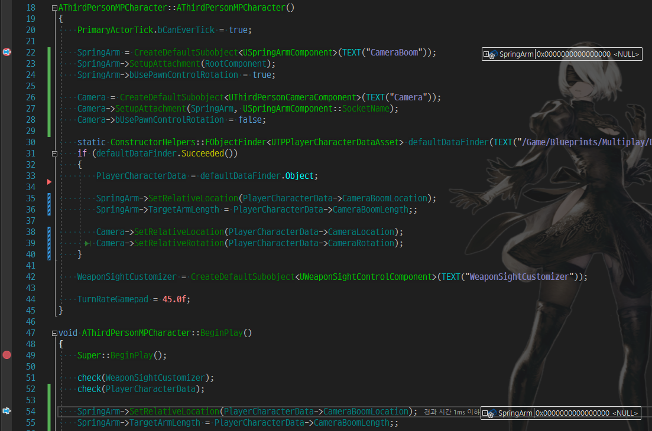Click line number 30 in the margin
The width and height of the screenshot is (652, 431).
pyautogui.click(x=30, y=142)
